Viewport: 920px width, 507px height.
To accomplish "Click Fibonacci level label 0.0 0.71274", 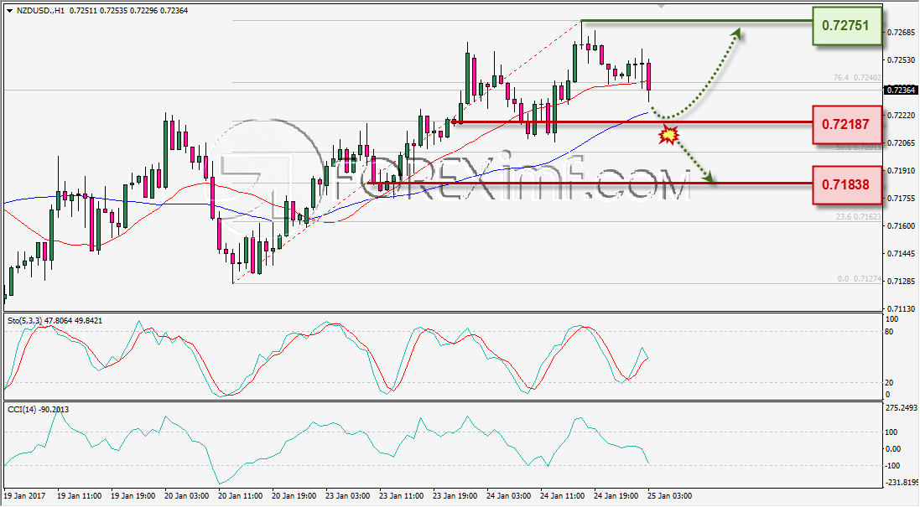I will coord(860,279).
